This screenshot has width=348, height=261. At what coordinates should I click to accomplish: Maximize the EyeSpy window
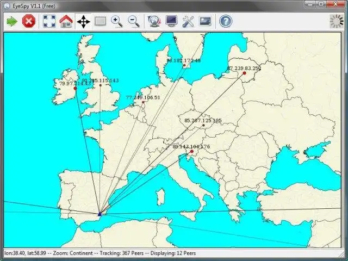321,4
